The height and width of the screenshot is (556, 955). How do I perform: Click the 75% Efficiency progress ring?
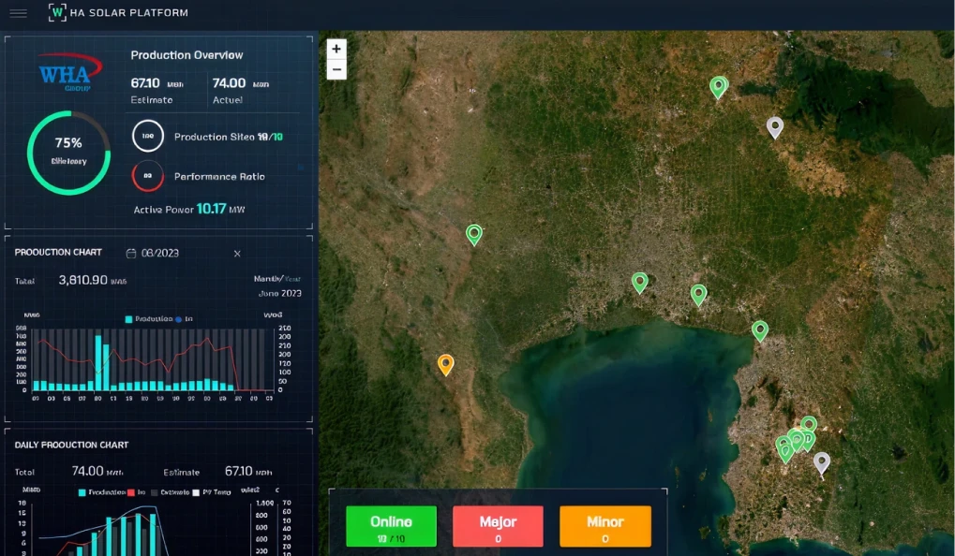pyautogui.click(x=68, y=152)
